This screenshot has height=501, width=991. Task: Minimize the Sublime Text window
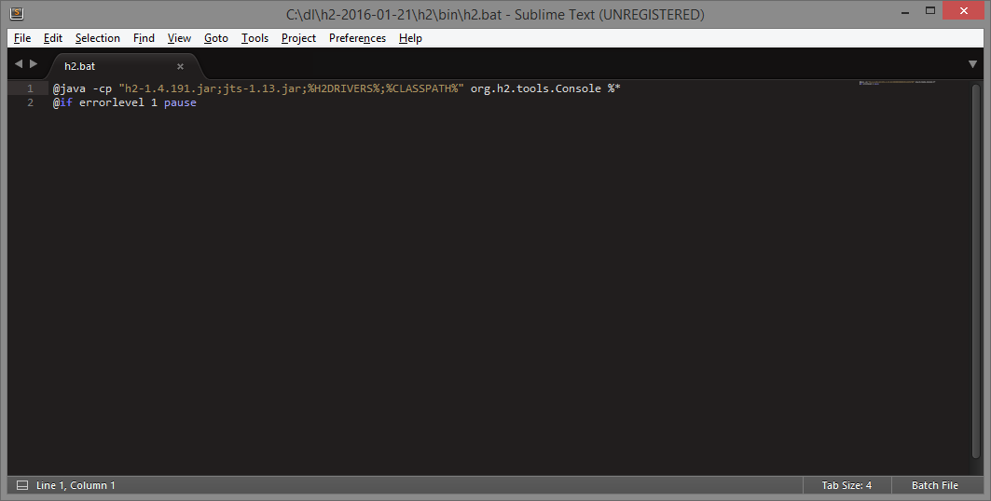point(905,11)
